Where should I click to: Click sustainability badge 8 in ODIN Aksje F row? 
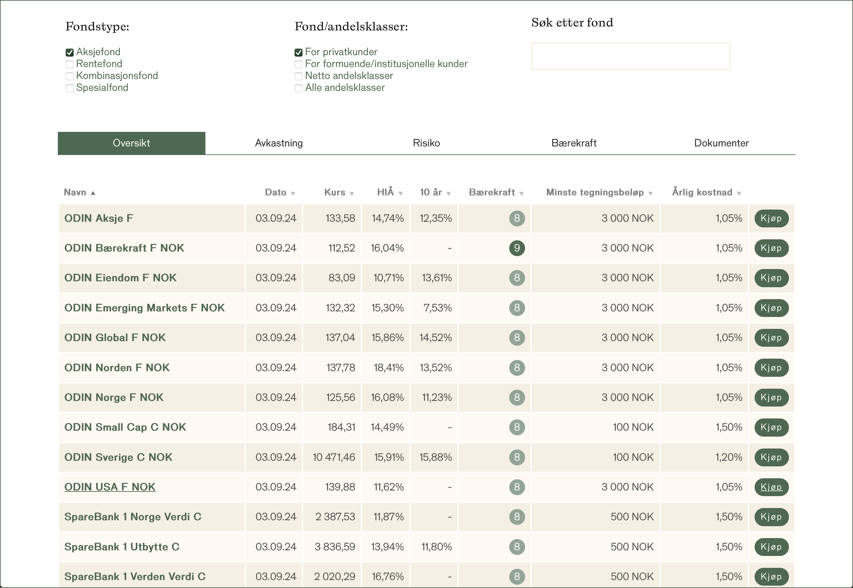point(517,218)
